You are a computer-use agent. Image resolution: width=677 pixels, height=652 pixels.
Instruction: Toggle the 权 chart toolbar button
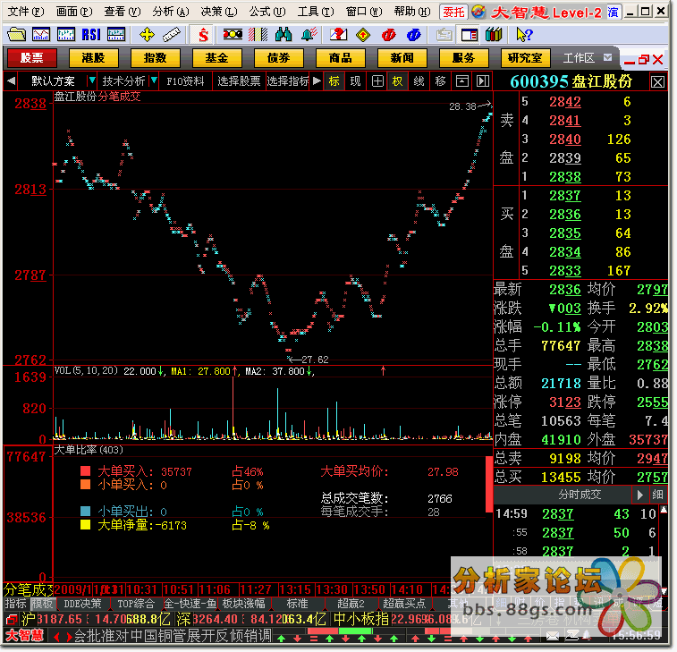(x=397, y=81)
